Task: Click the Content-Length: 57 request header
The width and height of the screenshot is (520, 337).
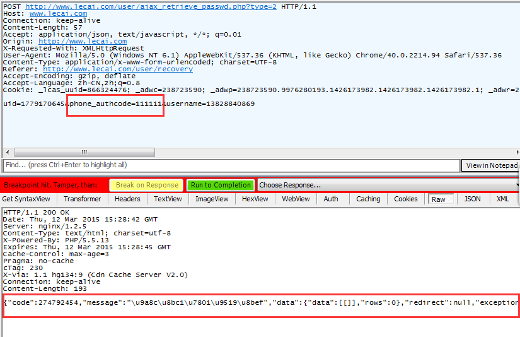Action: coord(42,28)
